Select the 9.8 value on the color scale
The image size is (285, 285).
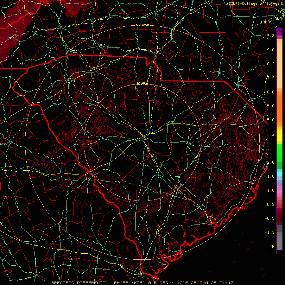(x=271, y=36)
